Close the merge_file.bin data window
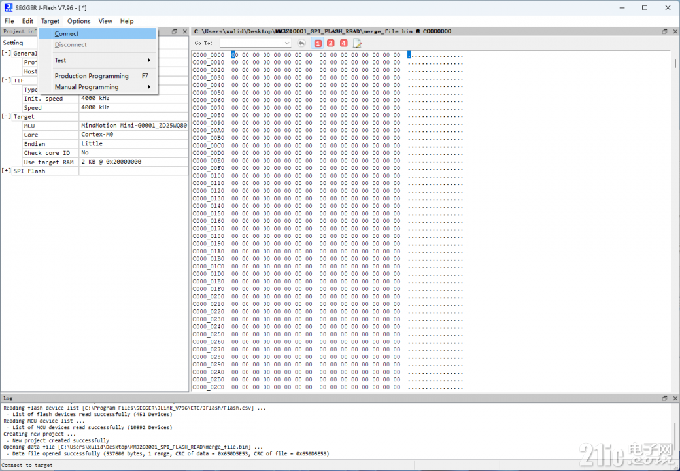680x471 pixels. point(675,31)
